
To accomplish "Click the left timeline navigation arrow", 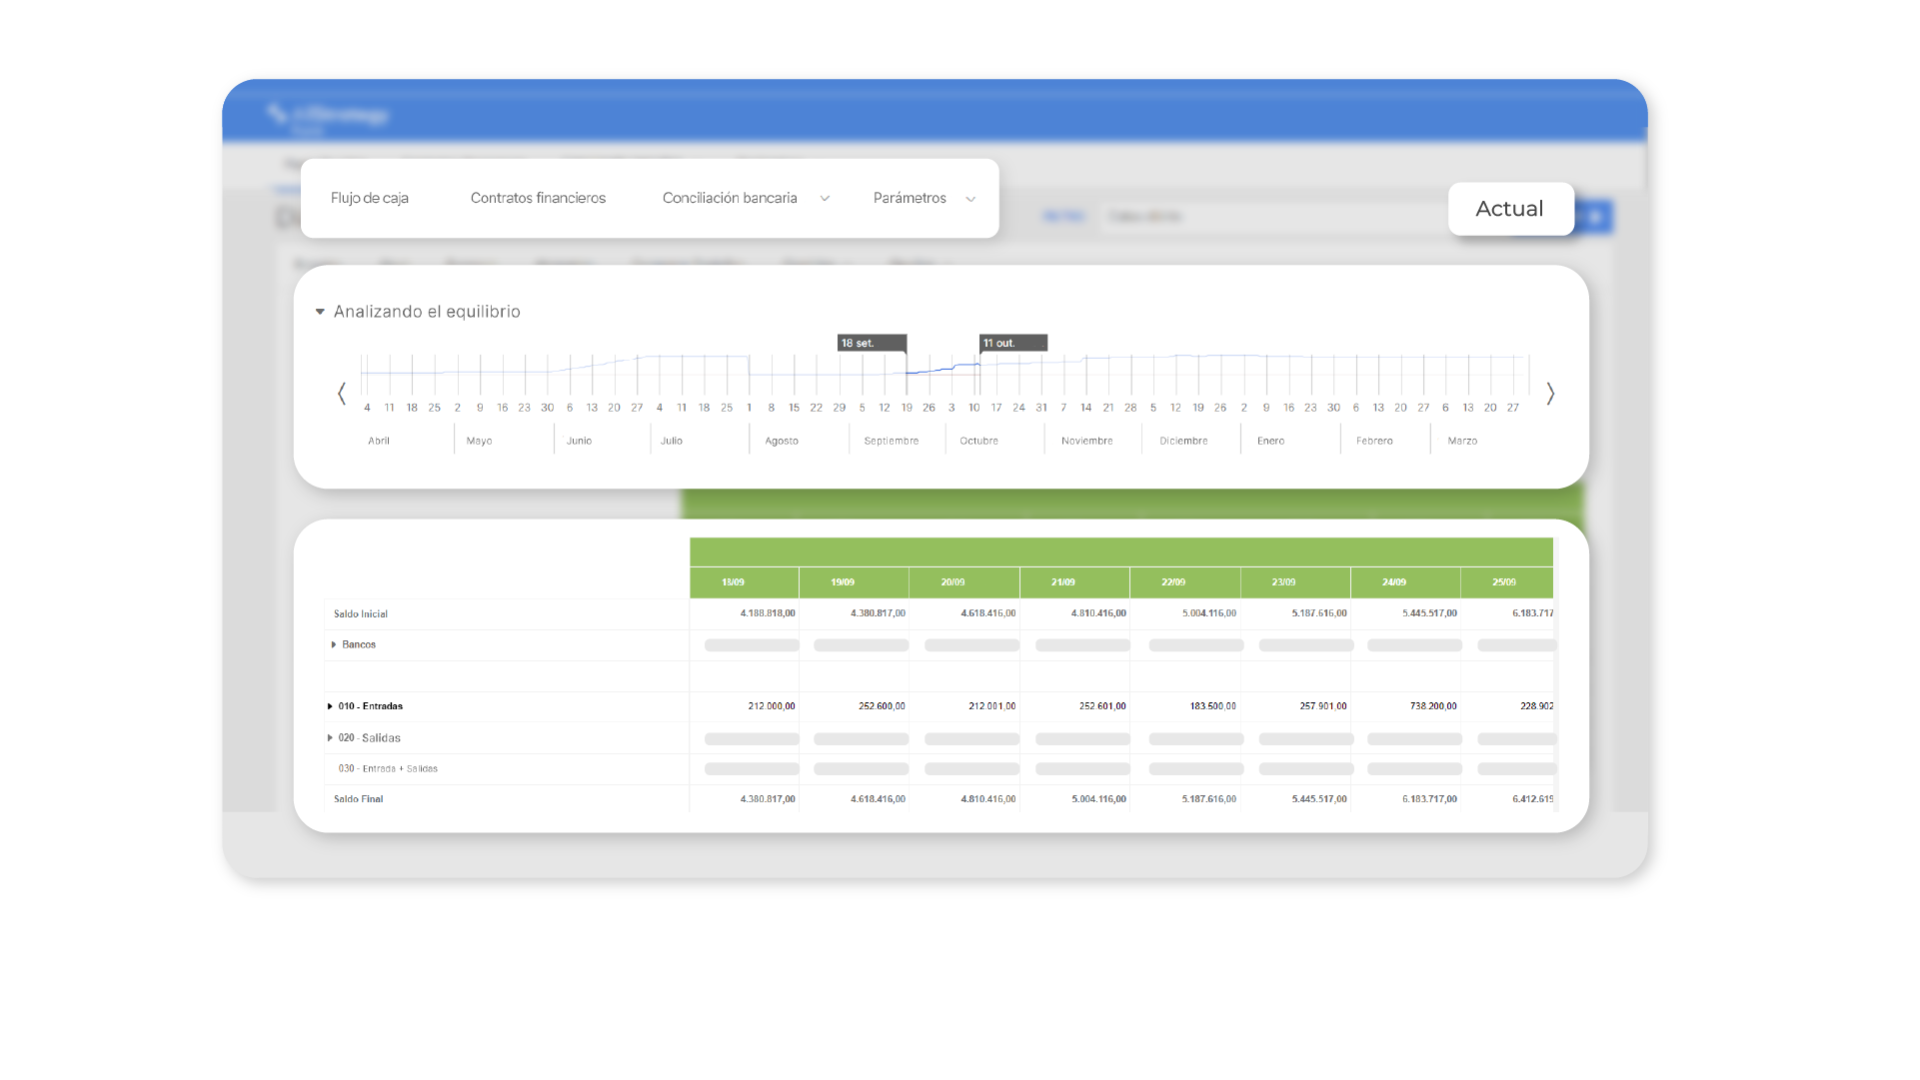I will coord(342,394).
